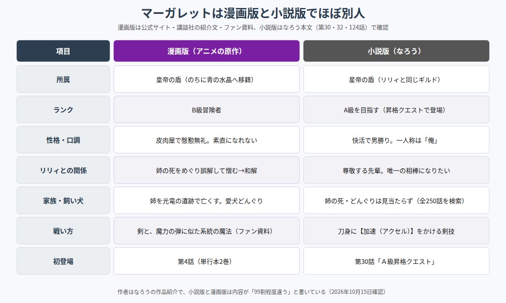Image resolution: width=506 pixels, height=303 pixels.
Task: Click the cell 皮肉屋で慇懃無礼。素直になれない
Action: [207, 140]
